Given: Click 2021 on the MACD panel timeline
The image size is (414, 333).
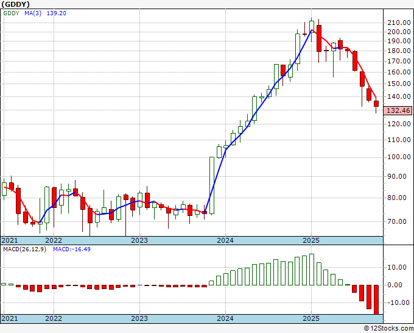Looking at the screenshot, I should 10,318.
